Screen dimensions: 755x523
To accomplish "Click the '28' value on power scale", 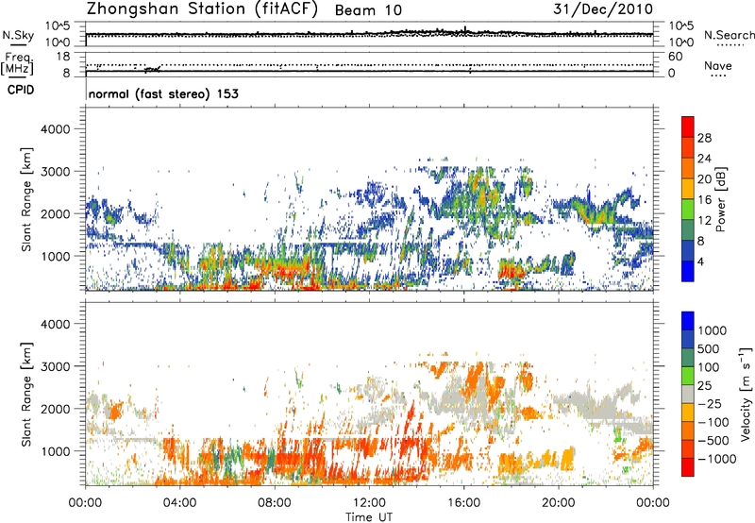I will pos(704,138).
